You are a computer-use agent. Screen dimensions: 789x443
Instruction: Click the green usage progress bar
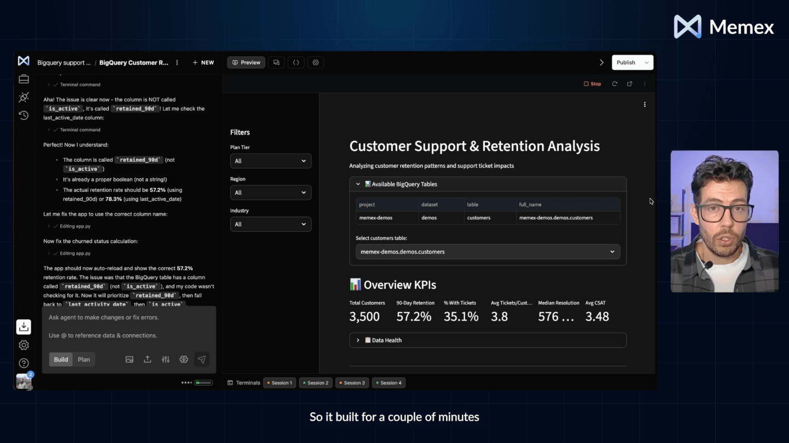click(203, 383)
